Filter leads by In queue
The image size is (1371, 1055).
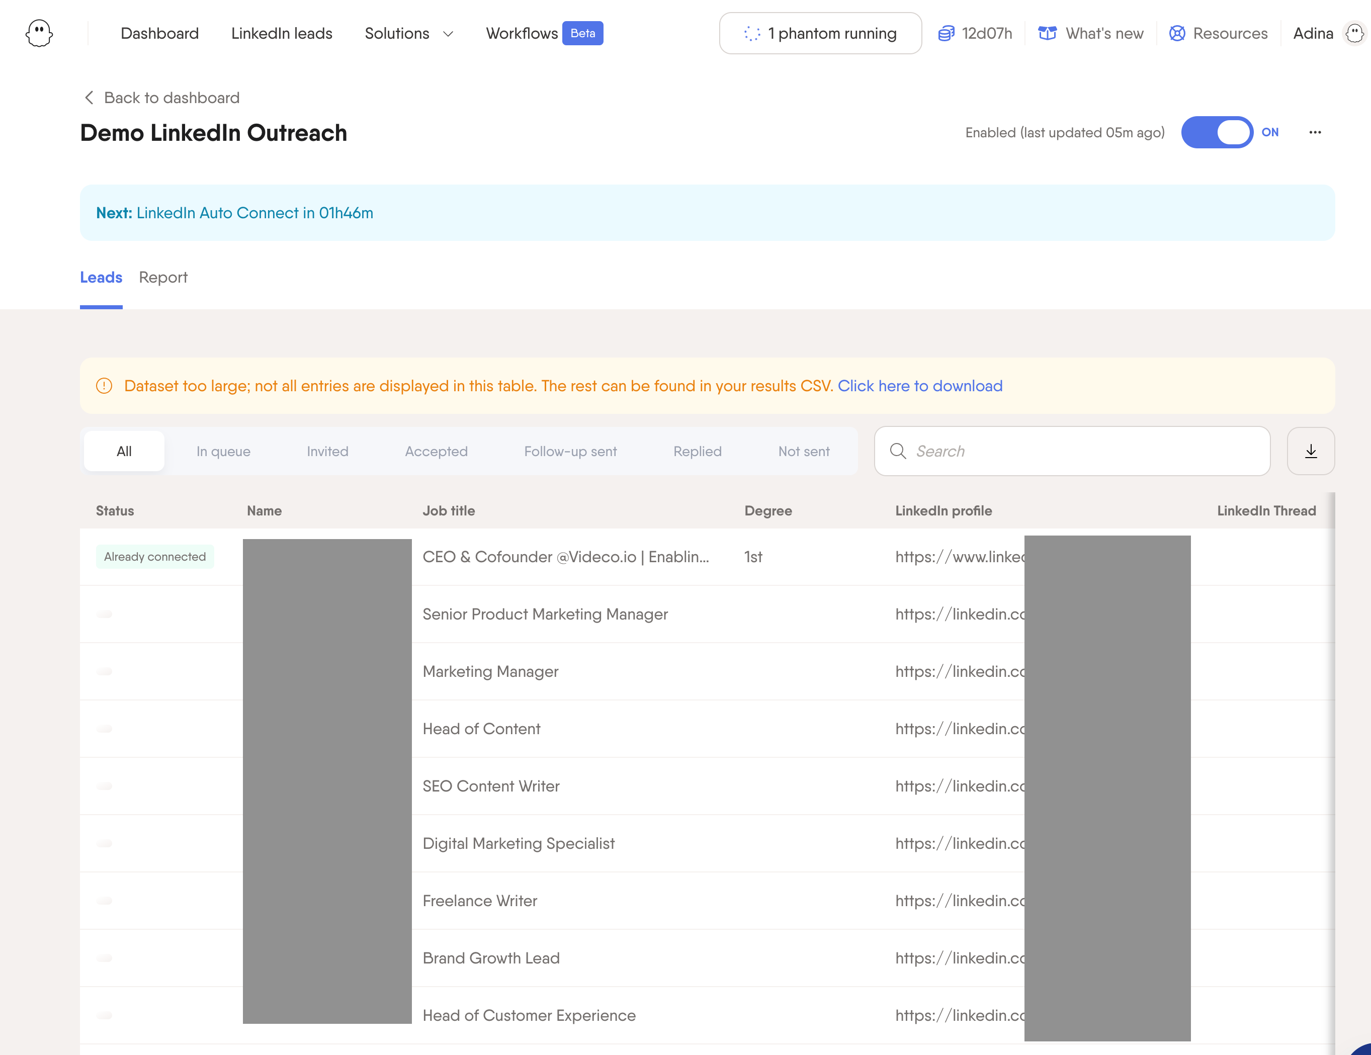click(223, 451)
